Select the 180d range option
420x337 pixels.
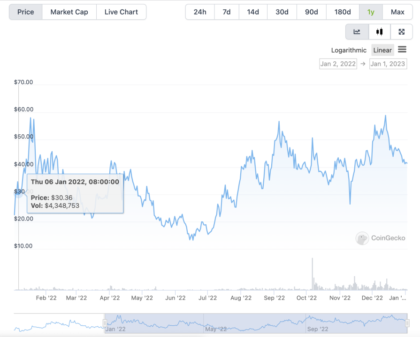(x=343, y=12)
